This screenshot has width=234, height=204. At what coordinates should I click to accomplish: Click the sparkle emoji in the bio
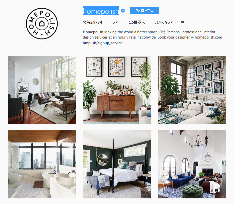click(163, 32)
